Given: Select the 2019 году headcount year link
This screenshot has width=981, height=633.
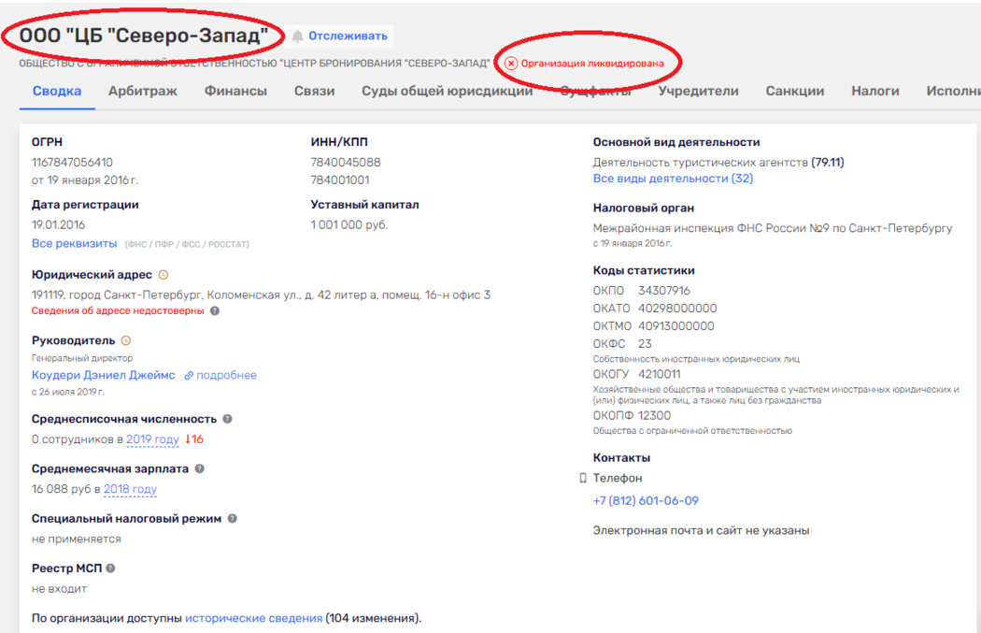Looking at the screenshot, I should (x=152, y=439).
